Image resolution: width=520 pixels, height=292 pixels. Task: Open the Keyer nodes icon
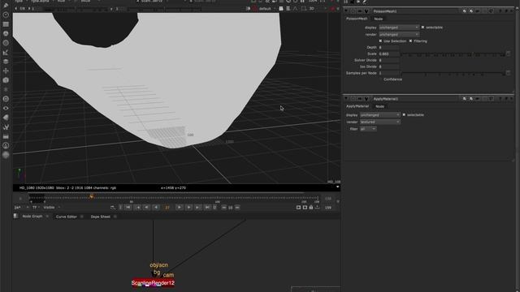(x=6, y=52)
